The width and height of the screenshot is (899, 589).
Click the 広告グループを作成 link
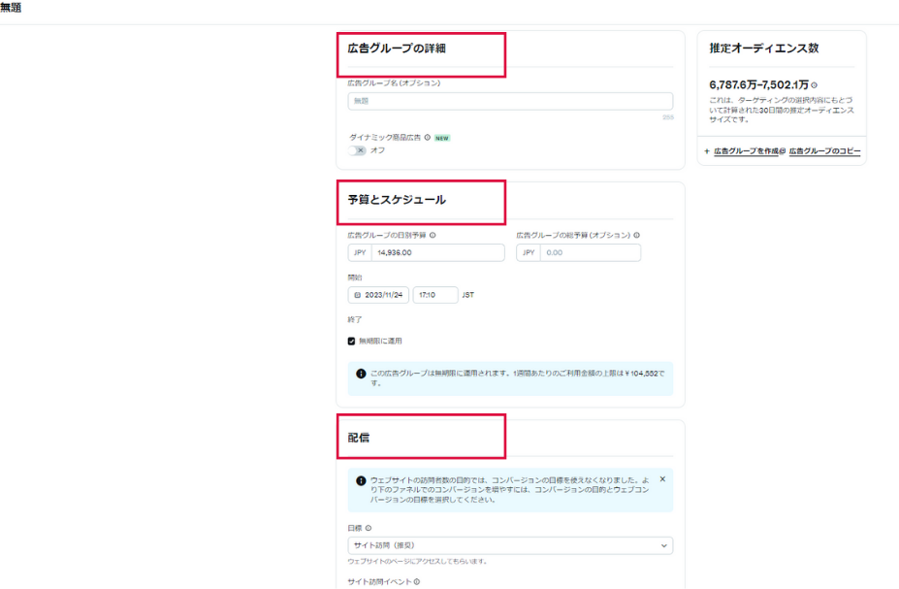tap(747, 149)
